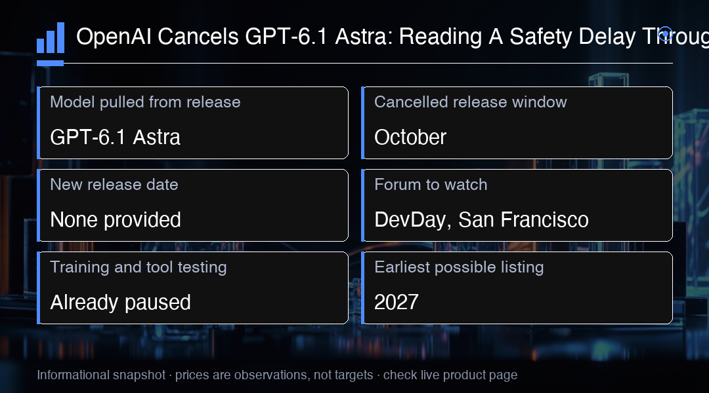
Task: Click the "2027" value
Action: click(396, 303)
